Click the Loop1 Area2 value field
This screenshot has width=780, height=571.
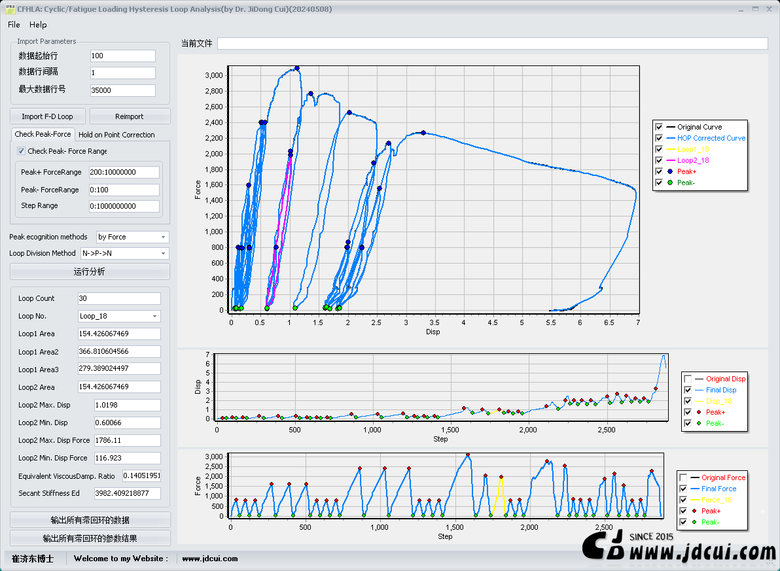tap(119, 352)
